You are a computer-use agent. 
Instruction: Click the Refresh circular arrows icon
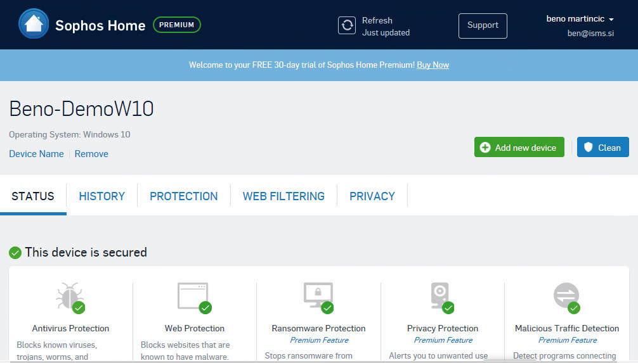click(347, 25)
